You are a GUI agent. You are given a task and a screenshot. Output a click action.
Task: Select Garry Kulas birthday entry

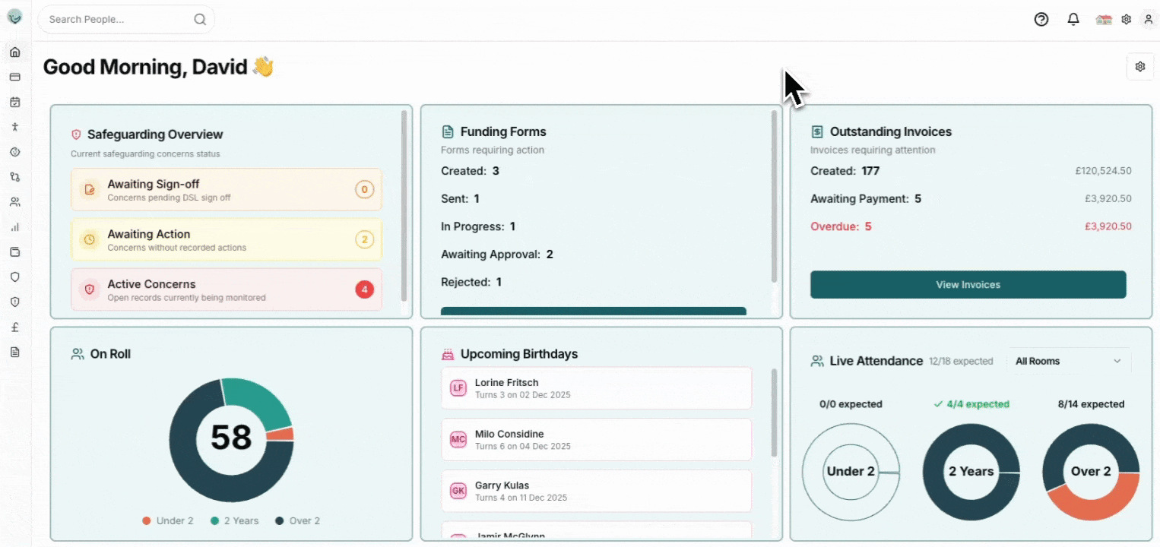click(x=597, y=491)
